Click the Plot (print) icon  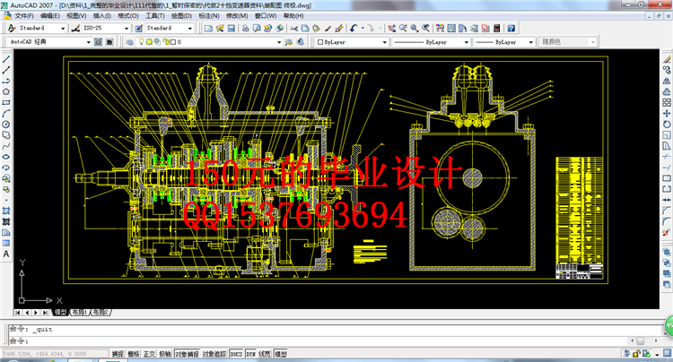click(x=246, y=29)
